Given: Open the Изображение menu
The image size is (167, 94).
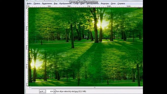Looking at the screenshot, I should click(65, 3).
